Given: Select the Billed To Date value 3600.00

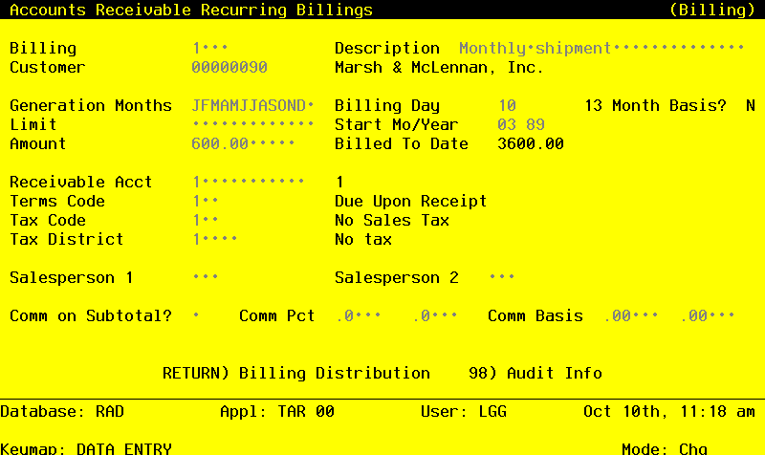Looking at the screenshot, I should pyautogui.click(x=531, y=144).
